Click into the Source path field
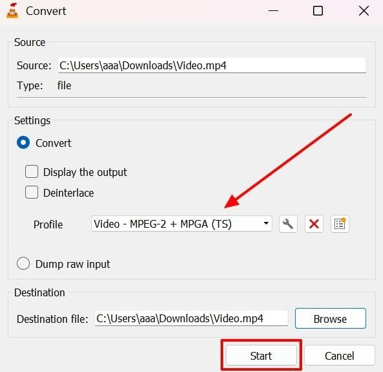The width and height of the screenshot is (383, 372). (x=212, y=65)
